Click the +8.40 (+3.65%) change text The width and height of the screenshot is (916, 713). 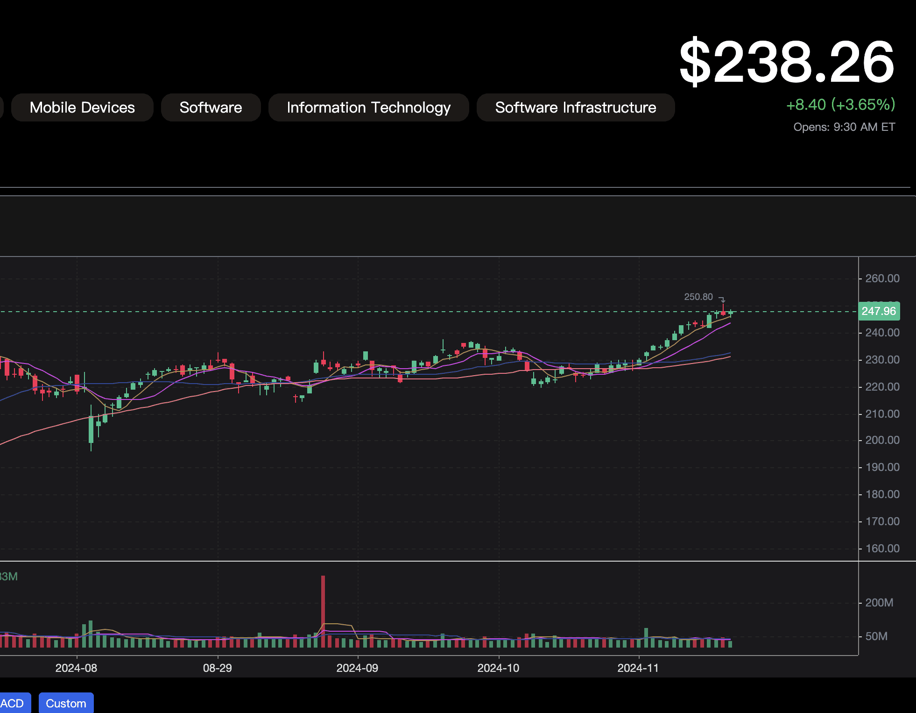pos(841,105)
